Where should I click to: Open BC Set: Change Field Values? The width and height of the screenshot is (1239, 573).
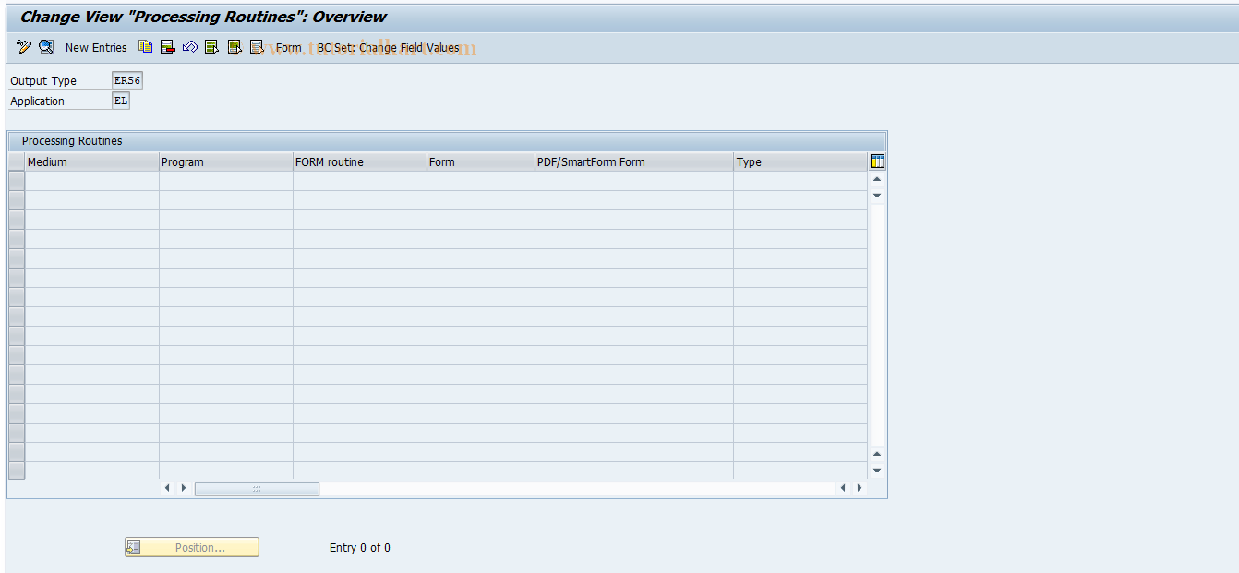coord(389,48)
